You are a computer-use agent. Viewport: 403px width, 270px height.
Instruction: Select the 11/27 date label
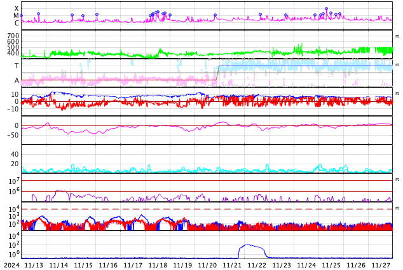[x=381, y=265]
